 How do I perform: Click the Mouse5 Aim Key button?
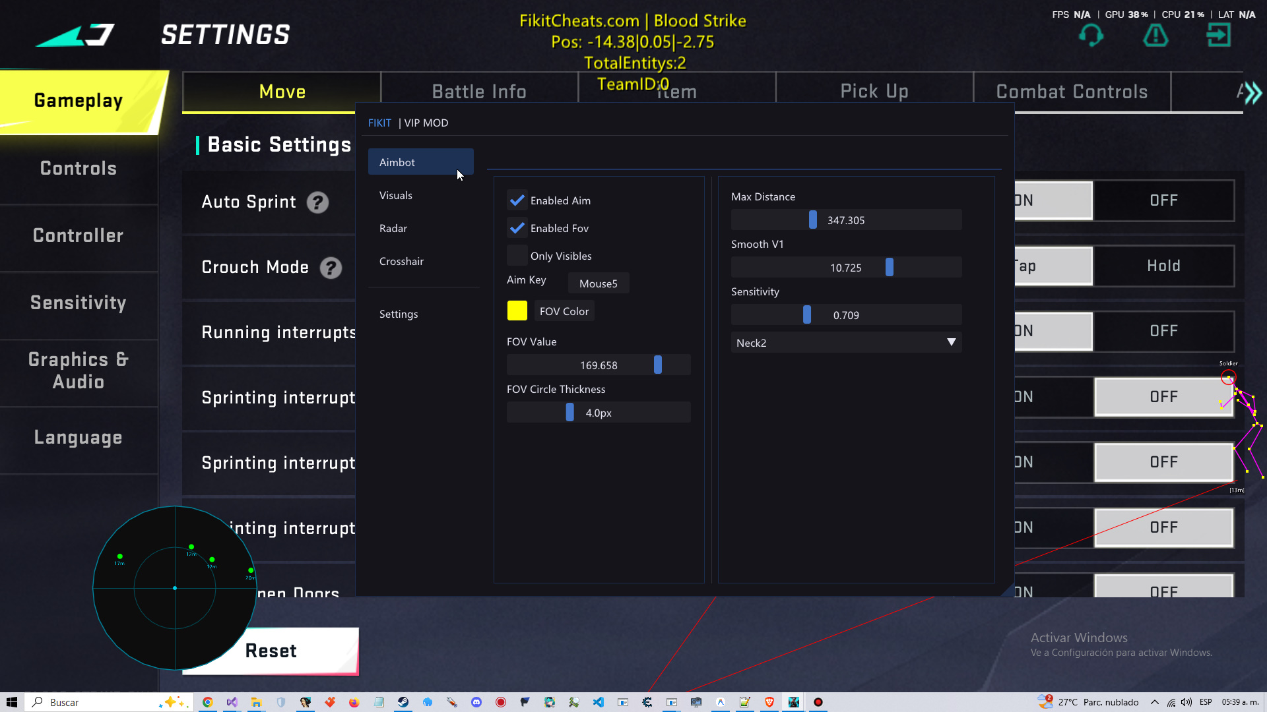[599, 283]
